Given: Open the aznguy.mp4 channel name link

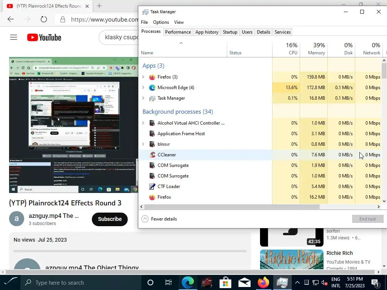Looking at the screenshot, I should click(x=54, y=216).
